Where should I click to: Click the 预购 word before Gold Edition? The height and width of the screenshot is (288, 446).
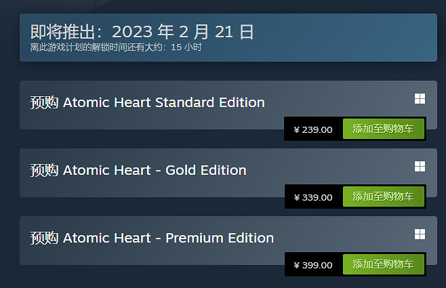coord(45,170)
